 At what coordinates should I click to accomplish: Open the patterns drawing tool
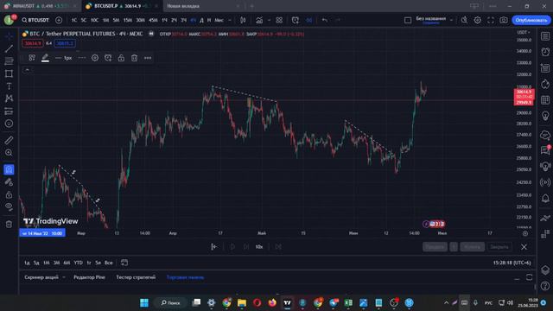point(9,98)
